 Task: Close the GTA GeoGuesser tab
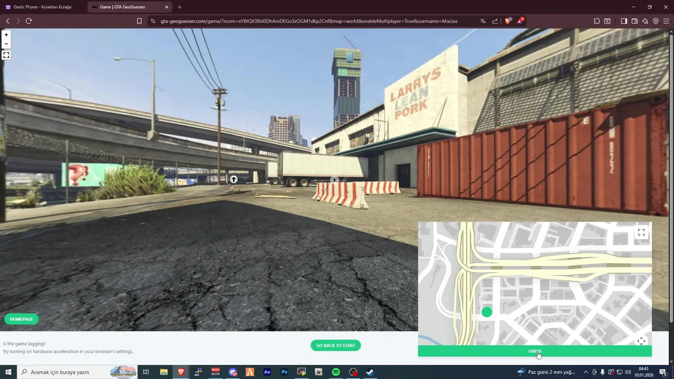click(x=166, y=7)
